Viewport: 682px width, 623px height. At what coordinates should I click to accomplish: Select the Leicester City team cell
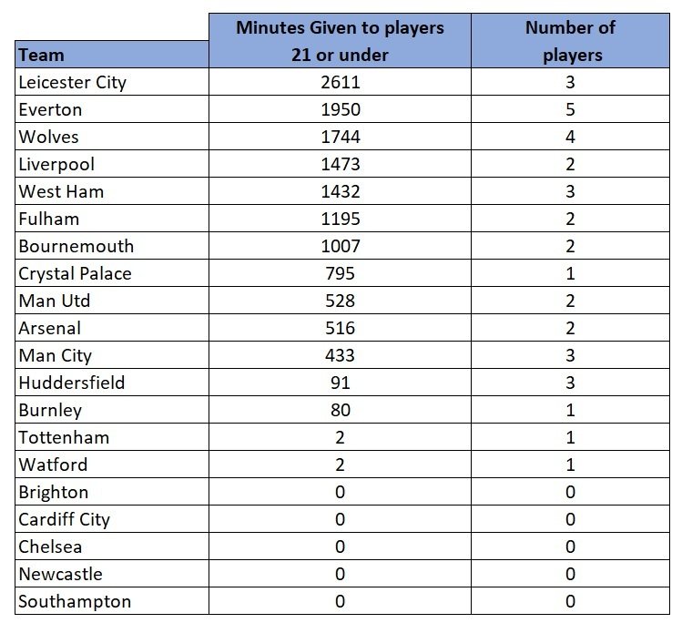coord(72,82)
